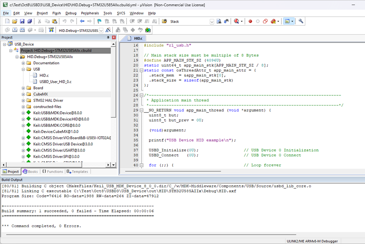Click the Load/Download to flash icon
365x244 pixels.
(52, 30)
